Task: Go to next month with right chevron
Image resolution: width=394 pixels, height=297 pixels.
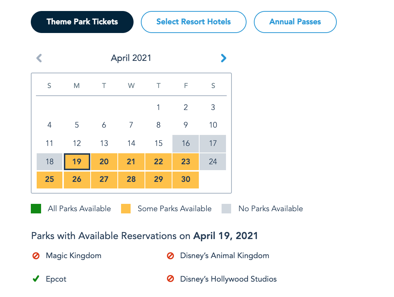Action: pyautogui.click(x=223, y=58)
